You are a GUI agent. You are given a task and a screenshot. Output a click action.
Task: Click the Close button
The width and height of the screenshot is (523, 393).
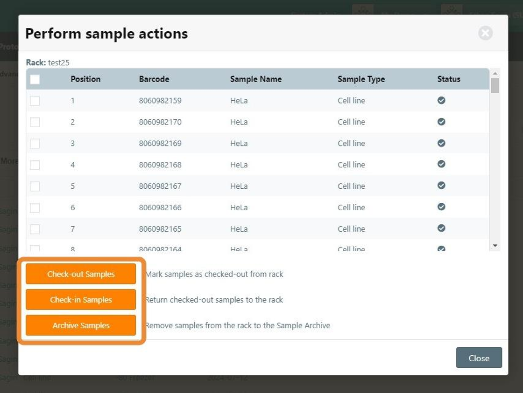point(479,358)
